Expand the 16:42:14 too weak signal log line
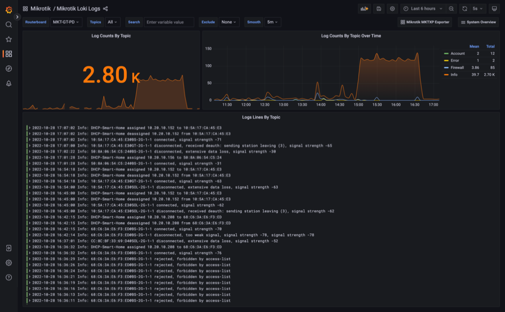The image size is (505, 312). (29, 235)
